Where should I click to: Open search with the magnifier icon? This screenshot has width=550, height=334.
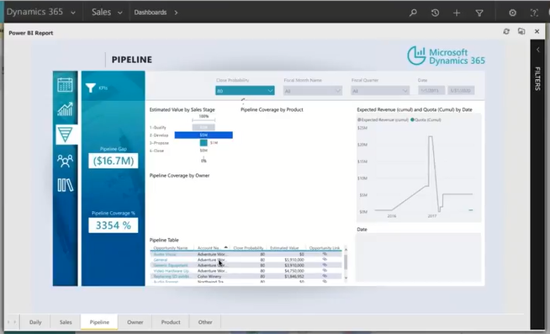point(413,13)
